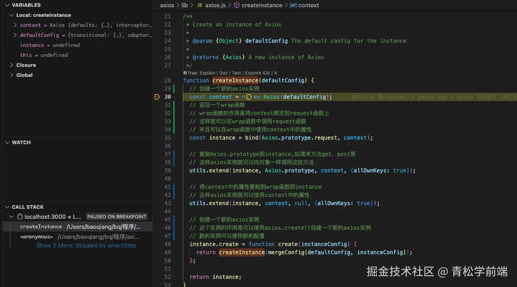Click createInstance in the line 28 function declaration
The width and height of the screenshot is (517, 287).
click(236, 81)
